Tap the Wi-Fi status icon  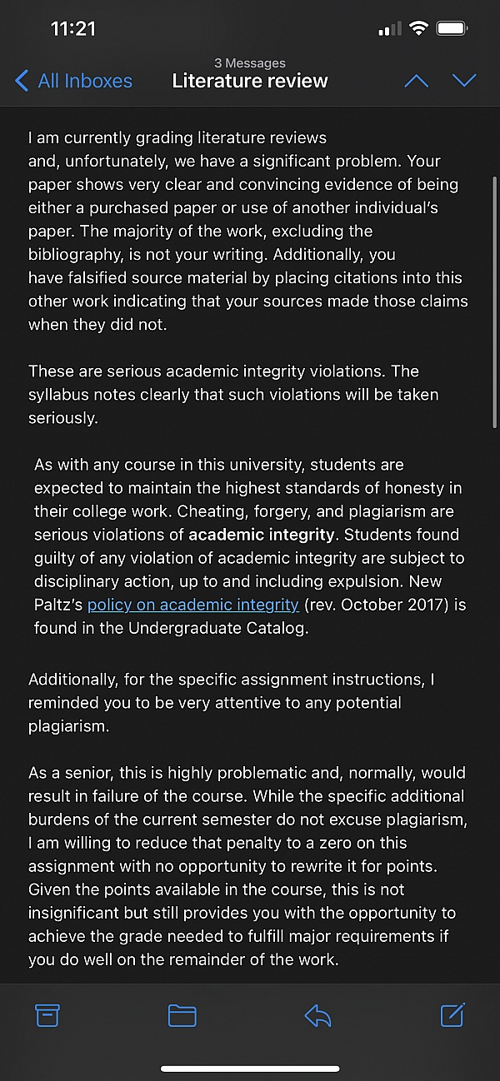click(418, 29)
